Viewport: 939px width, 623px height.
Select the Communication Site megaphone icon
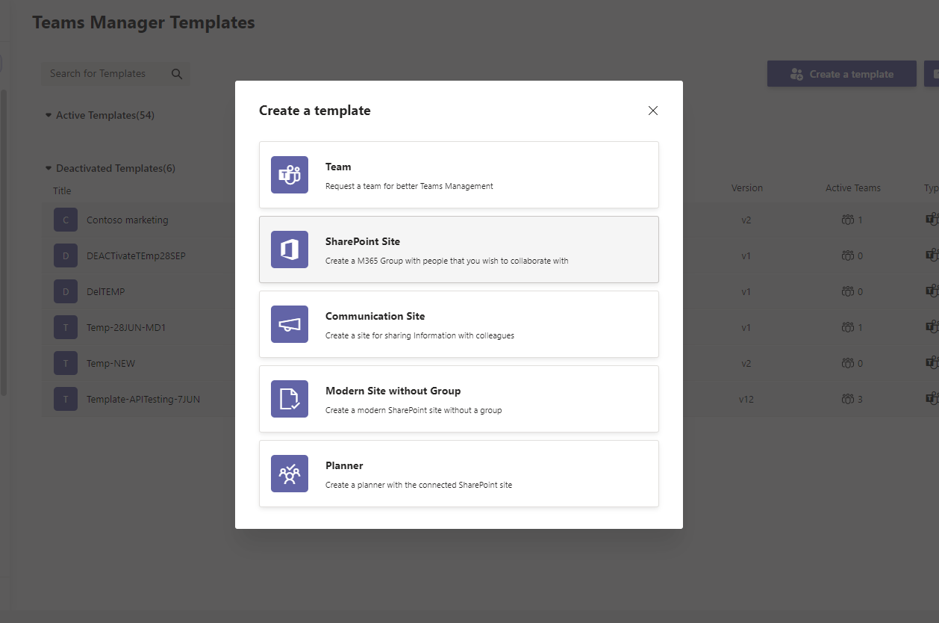pyautogui.click(x=290, y=324)
